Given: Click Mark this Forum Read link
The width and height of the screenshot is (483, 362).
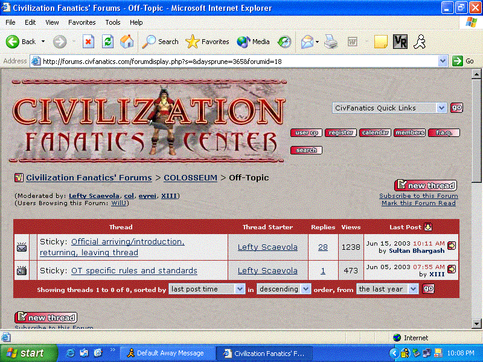Looking at the screenshot, I should [x=418, y=203].
